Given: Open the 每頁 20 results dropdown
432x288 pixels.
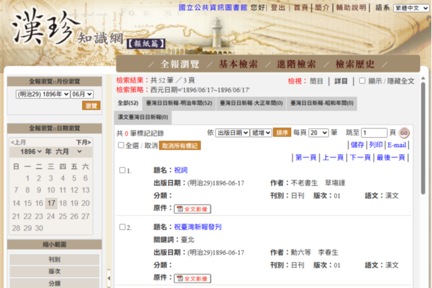Looking at the screenshot, I should click(318, 133).
